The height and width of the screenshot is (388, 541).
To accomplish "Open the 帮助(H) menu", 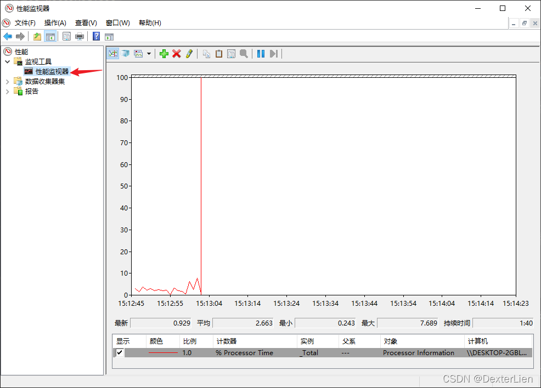I will click(150, 22).
